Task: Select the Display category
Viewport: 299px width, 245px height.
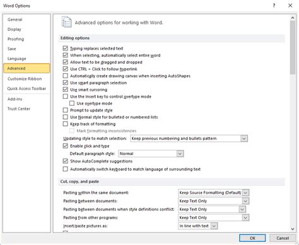Action: [26, 30]
